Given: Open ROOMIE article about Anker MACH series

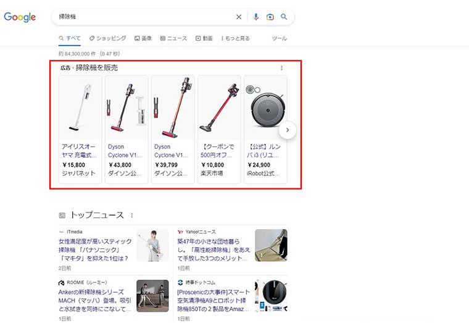Looking at the screenshot, I should tap(95, 300).
